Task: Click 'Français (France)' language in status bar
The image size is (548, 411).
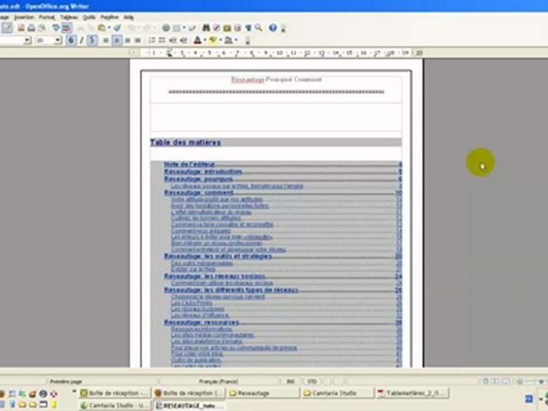Action: [219, 381]
